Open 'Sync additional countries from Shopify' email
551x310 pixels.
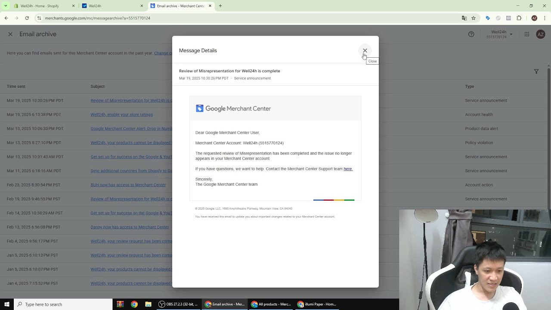[x=131, y=170]
